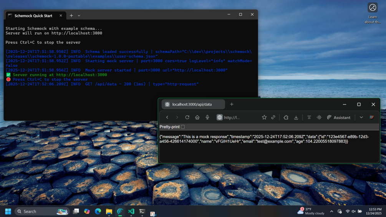The image size is (386, 217).
Task: Open Visual Studio Code from the taskbar
Action: click(x=131, y=211)
